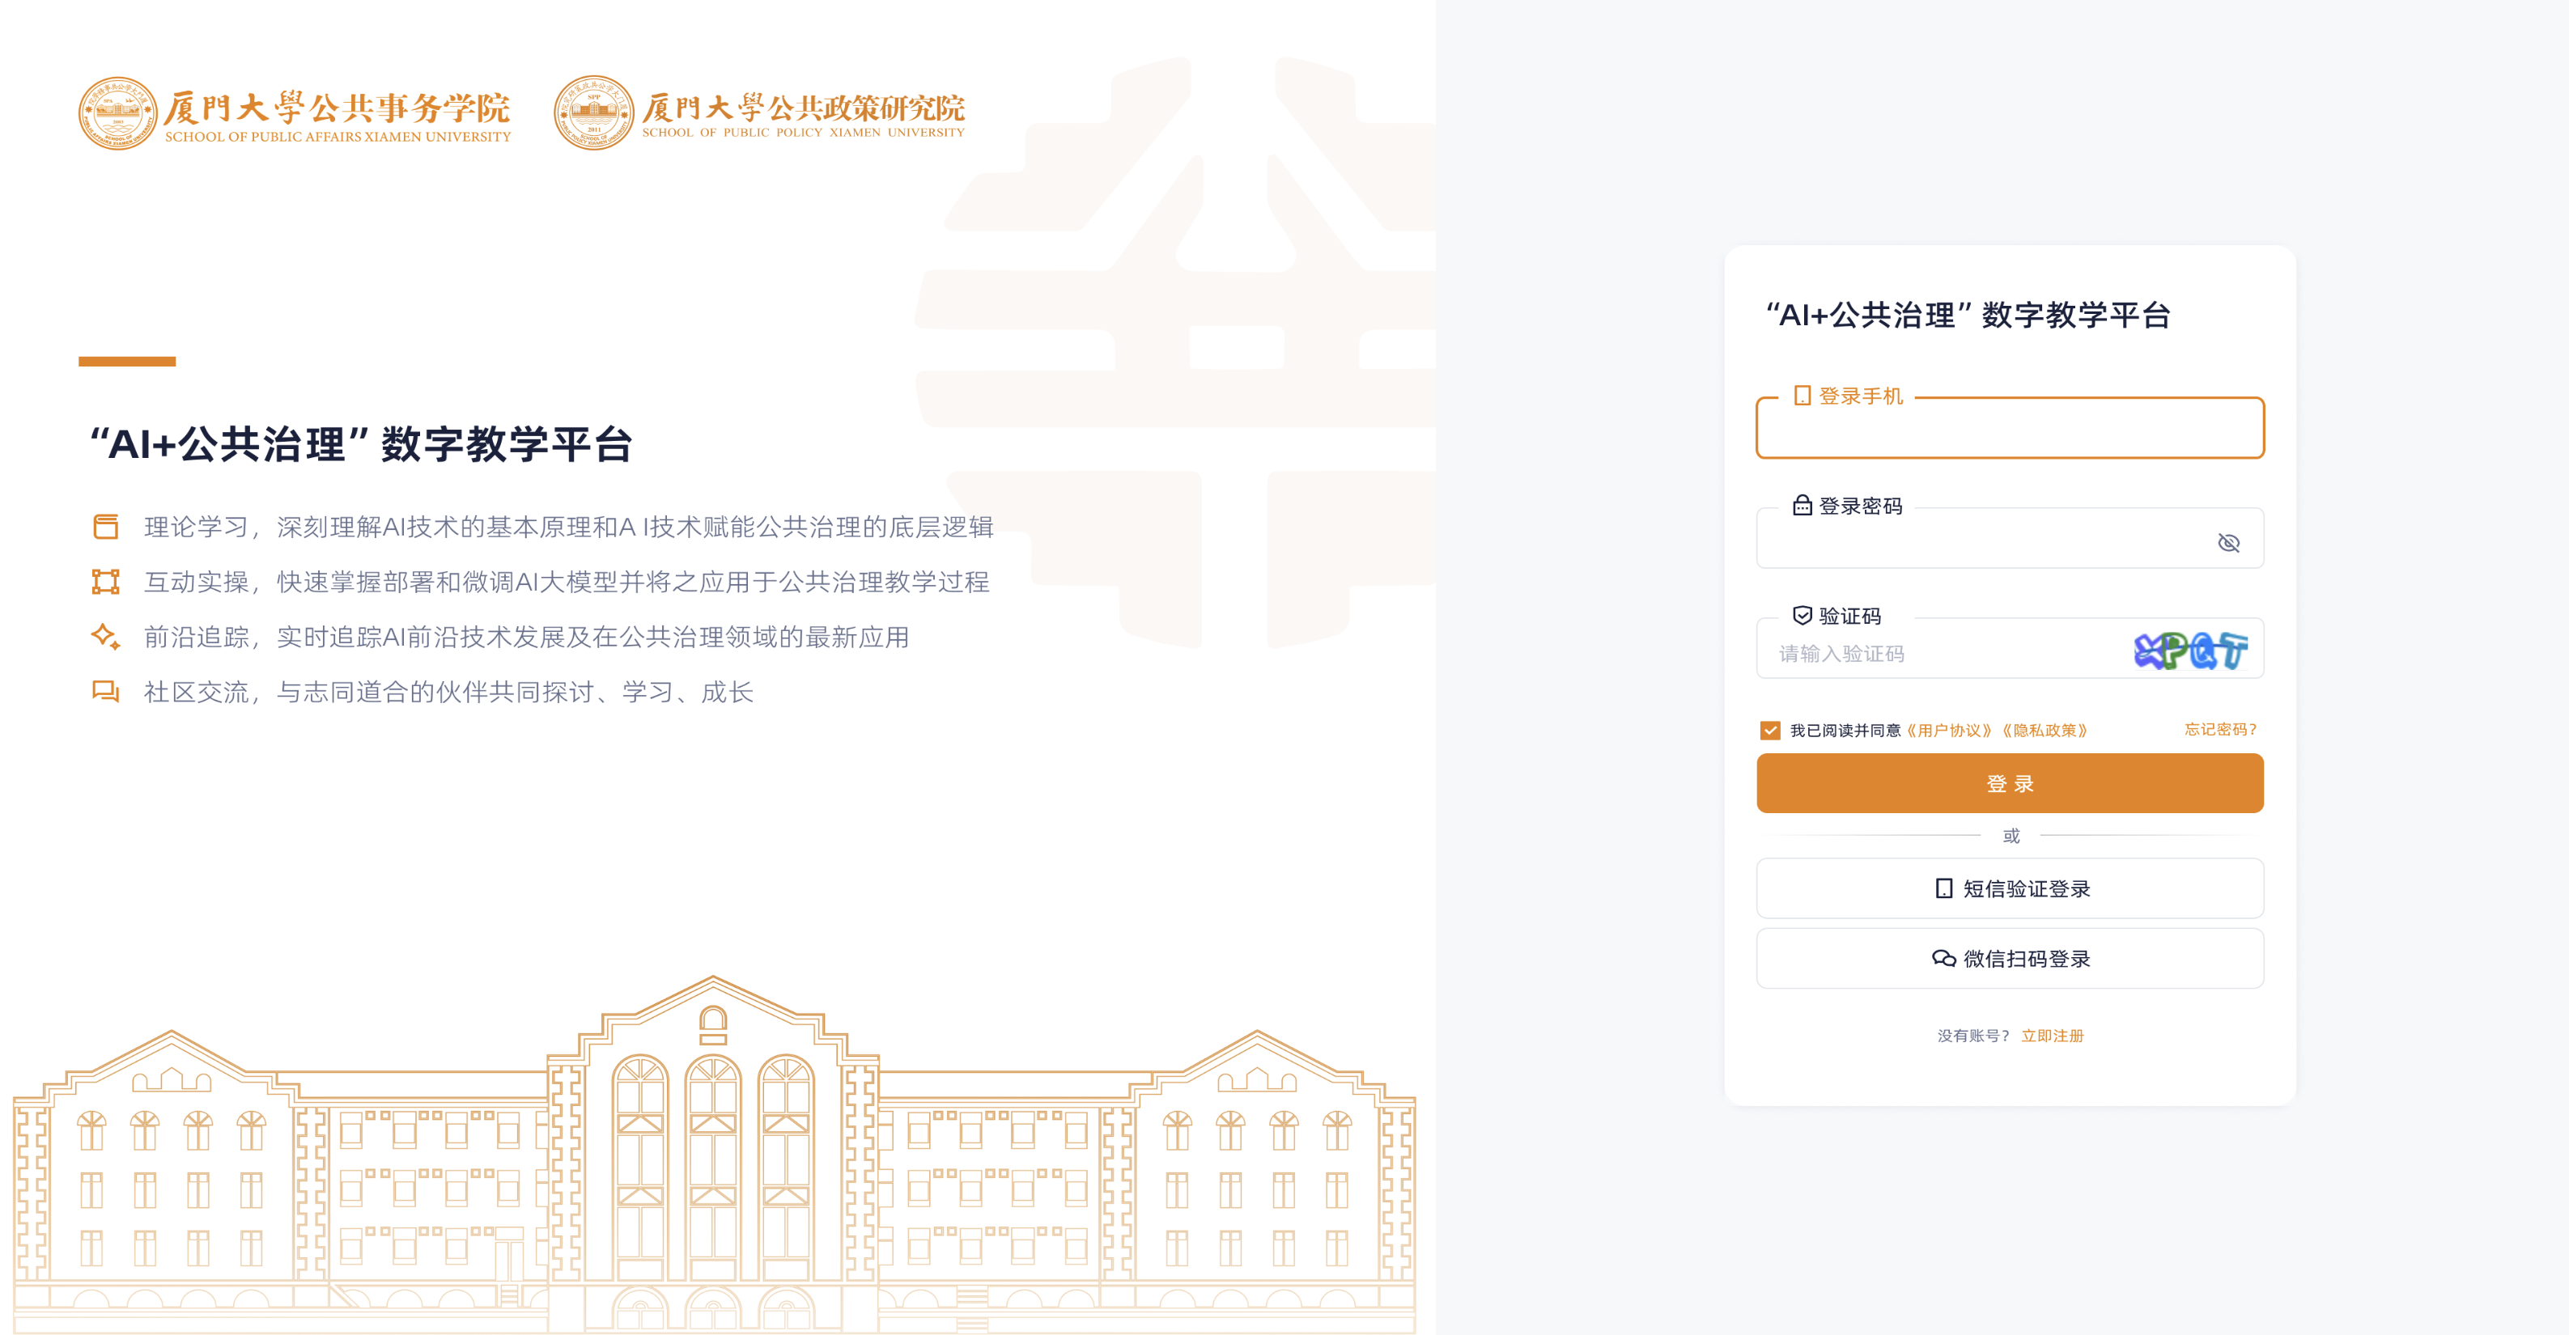Uncheck the 我已阅读并同意 agreement checkbox

coord(1770,731)
